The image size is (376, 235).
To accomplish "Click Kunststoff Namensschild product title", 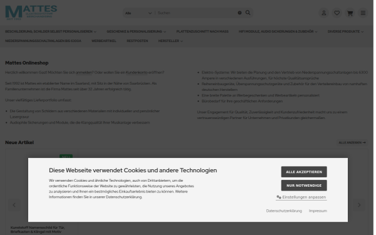I will (x=38, y=231).
